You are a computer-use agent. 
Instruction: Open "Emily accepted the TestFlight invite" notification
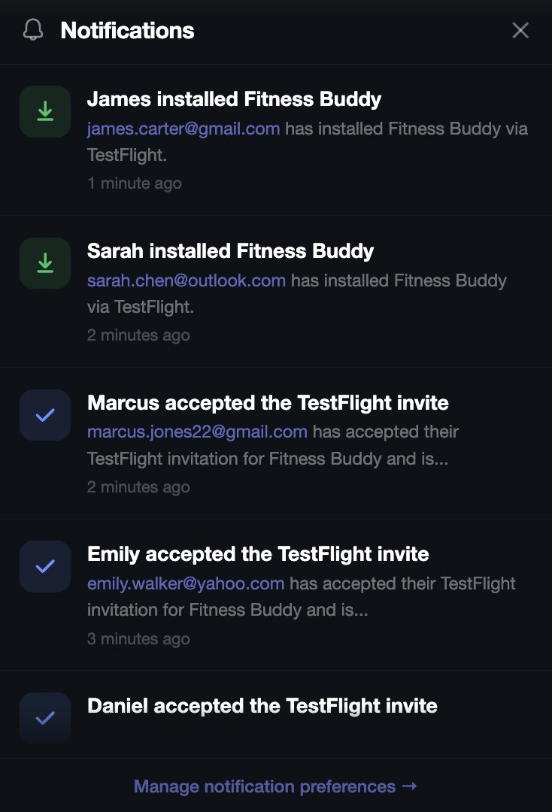[258, 555]
